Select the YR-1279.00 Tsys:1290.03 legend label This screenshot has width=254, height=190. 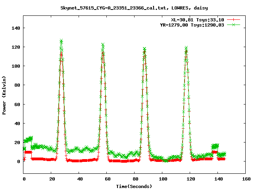192,25
